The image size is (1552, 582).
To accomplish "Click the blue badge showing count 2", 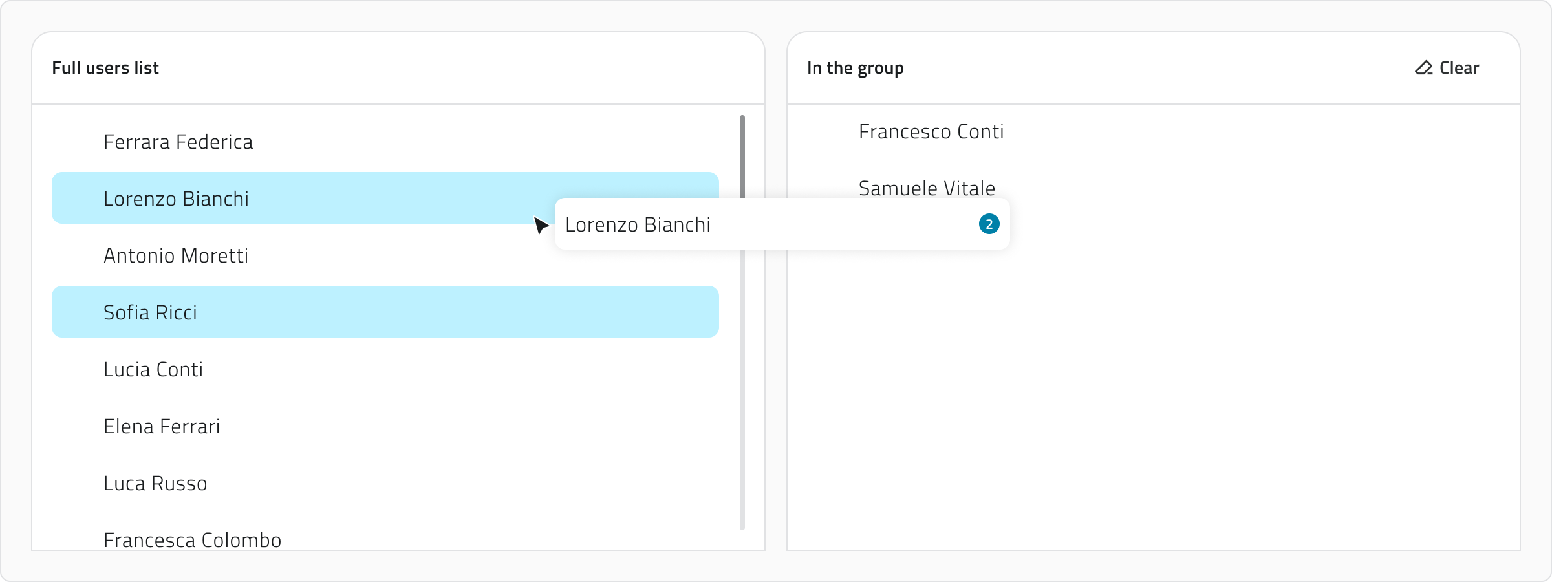I will click(988, 224).
